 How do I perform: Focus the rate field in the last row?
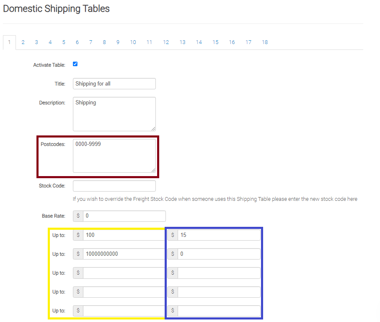pos(218,311)
